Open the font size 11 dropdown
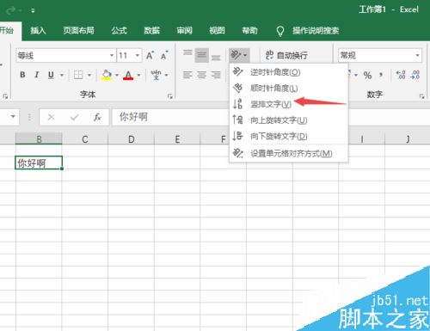Image resolution: width=430 pixels, height=331 pixels. 138,55
